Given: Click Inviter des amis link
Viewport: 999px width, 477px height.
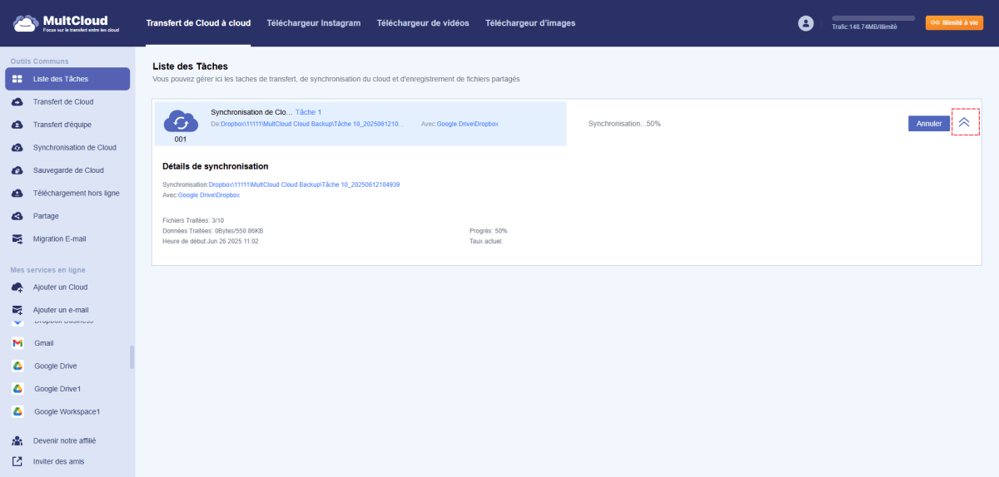Looking at the screenshot, I should pos(58,461).
